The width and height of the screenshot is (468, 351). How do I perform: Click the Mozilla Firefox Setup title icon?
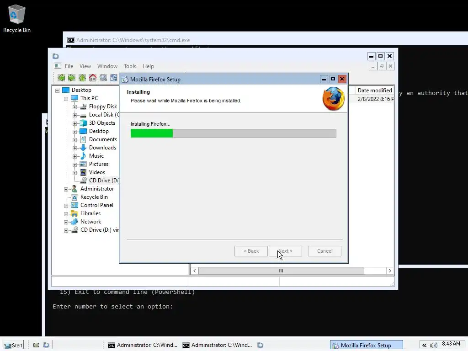coord(125,80)
